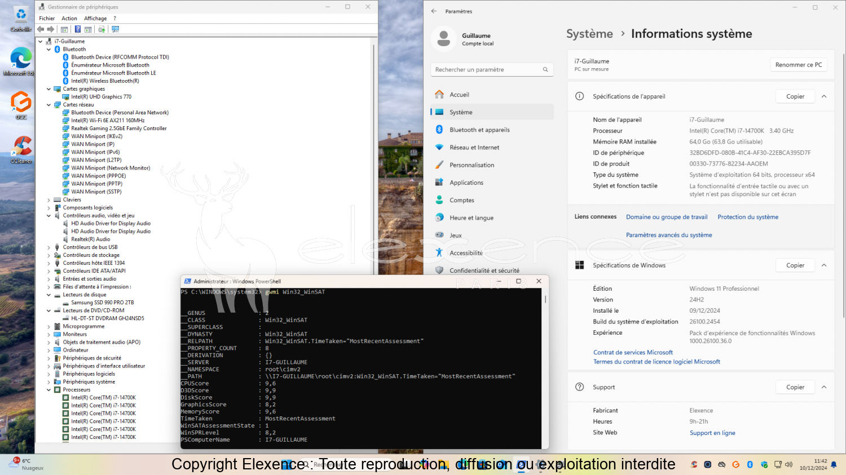The image size is (846, 475).
Task: Collapse the Processeurs node
Action: coord(49,389)
